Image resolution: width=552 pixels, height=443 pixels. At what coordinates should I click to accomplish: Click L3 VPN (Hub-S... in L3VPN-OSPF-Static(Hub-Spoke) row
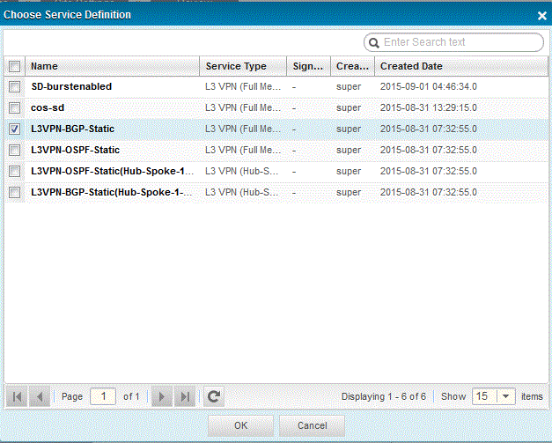[x=242, y=171]
